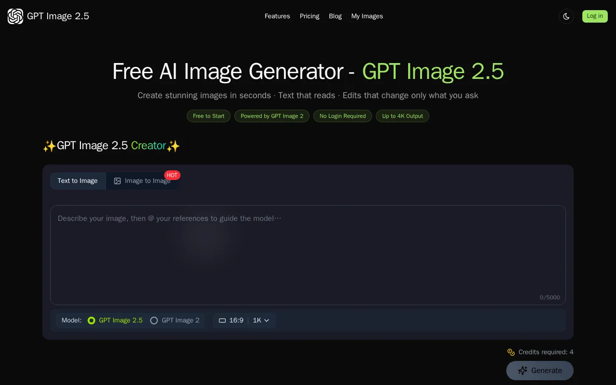Click the Log in button
This screenshot has width=616, height=385.
(595, 16)
